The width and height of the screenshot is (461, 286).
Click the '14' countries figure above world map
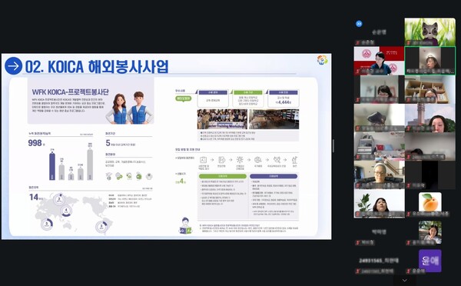34,197
